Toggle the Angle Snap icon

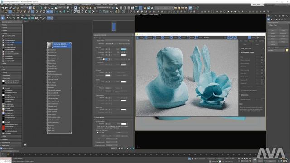[x=83, y=8]
